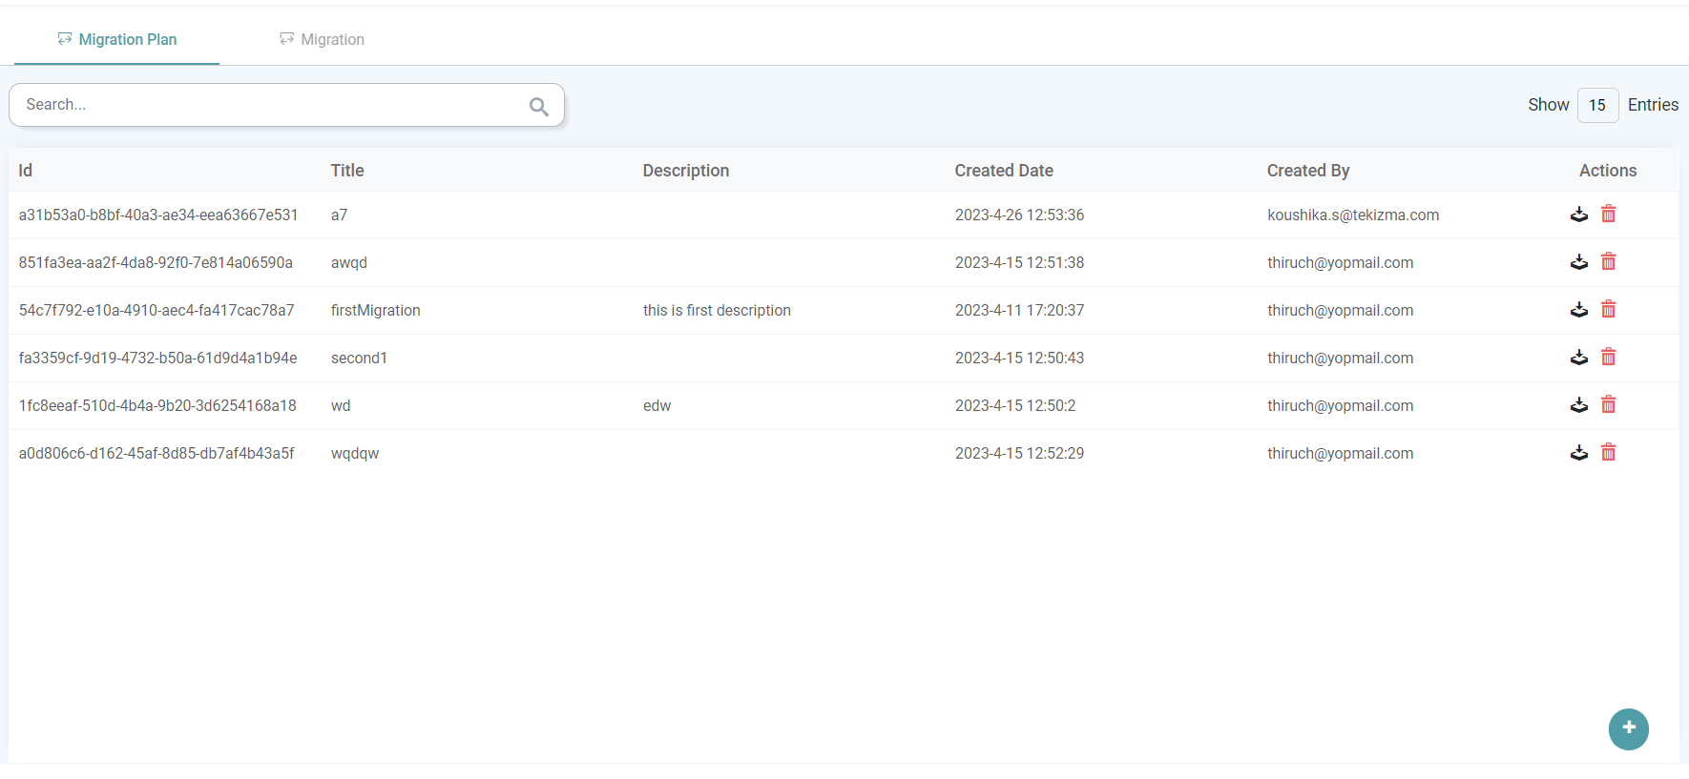Delete the wqdqw migration plan

click(1608, 452)
